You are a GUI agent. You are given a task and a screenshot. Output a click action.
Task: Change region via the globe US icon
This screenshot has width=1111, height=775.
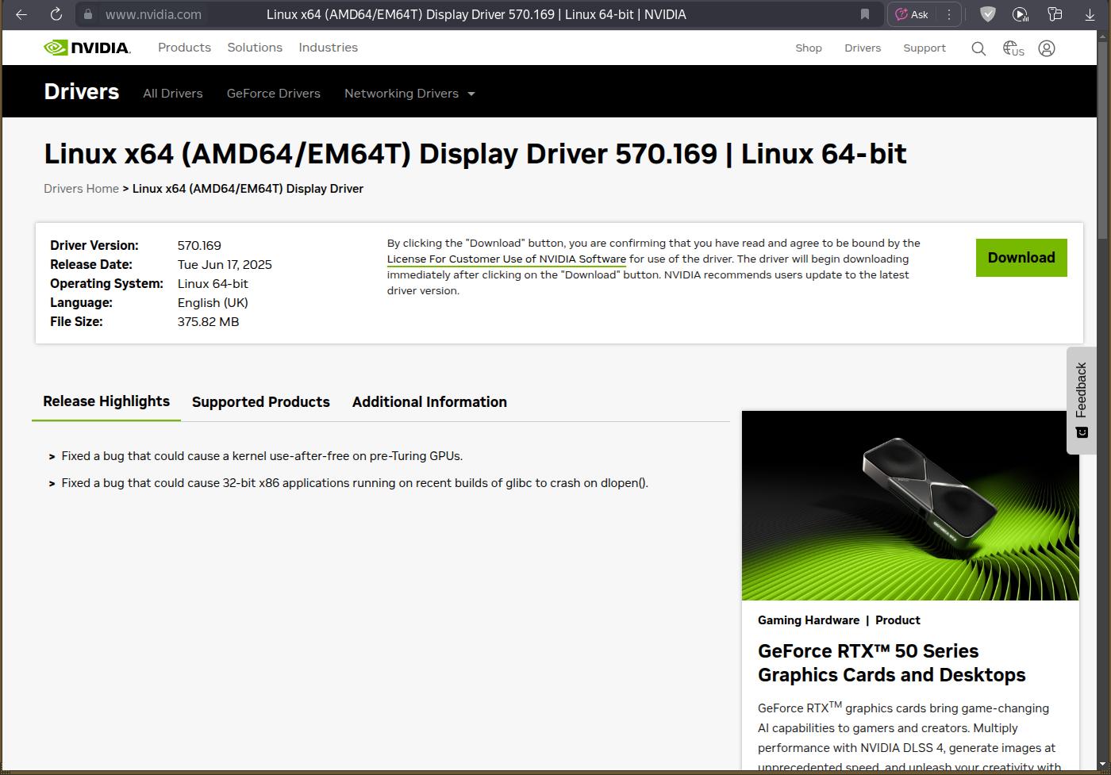pyautogui.click(x=1013, y=48)
